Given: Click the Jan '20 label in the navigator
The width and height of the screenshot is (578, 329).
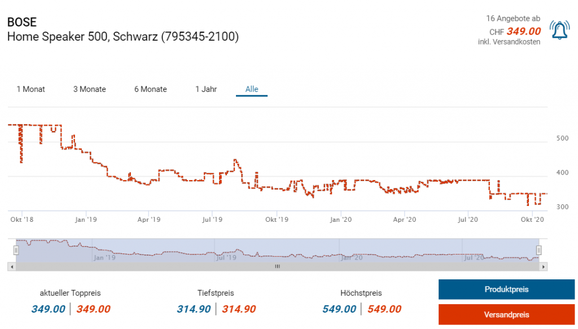Looking at the screenshot, I should pyautogui.click(x=351, y=258).
